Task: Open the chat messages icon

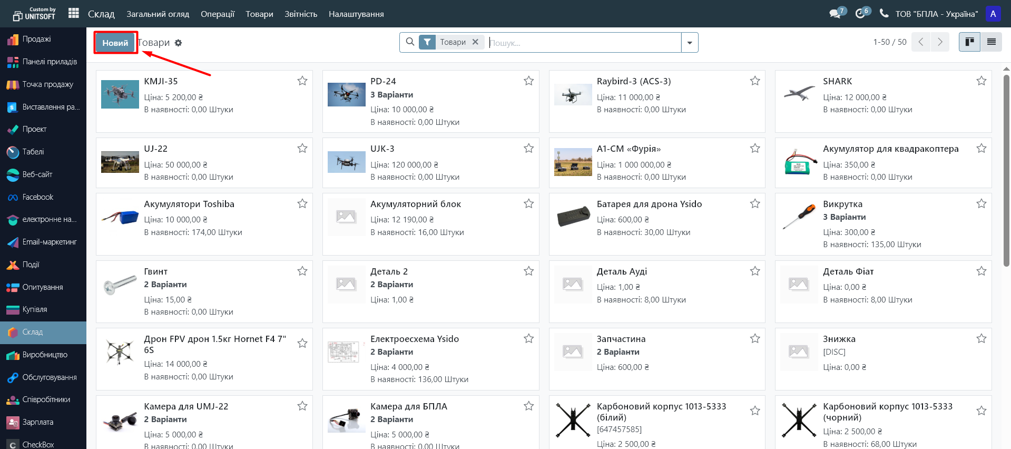Action: (835, 14)
